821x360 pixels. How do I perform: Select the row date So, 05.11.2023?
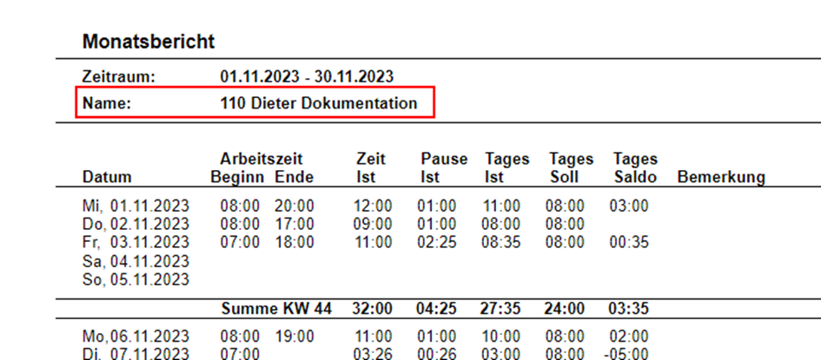(x=136, y=279)
